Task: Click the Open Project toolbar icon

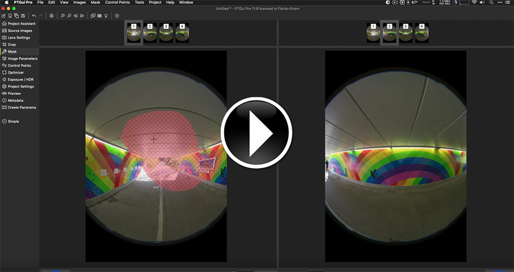Action: [x=10, y=16]
